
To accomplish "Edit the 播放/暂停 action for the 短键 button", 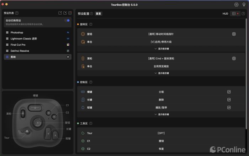I will [161, 108].
